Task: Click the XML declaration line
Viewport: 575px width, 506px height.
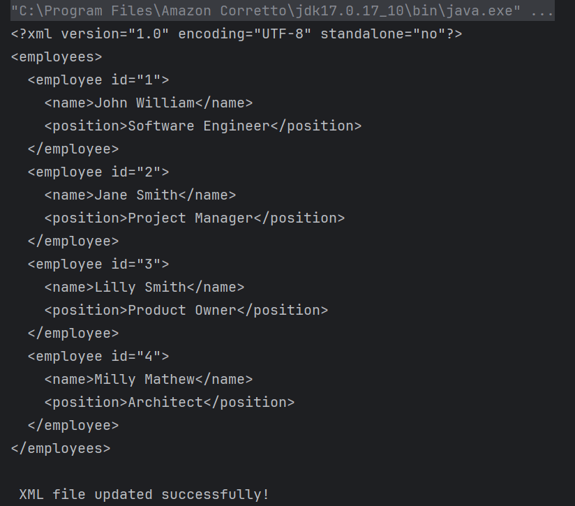Action: pos(237,34)
